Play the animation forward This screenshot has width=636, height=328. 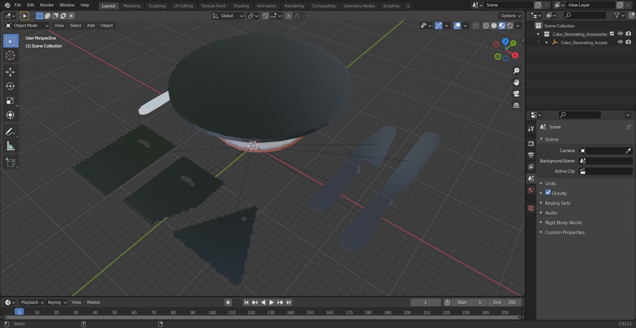coord(271,302)
